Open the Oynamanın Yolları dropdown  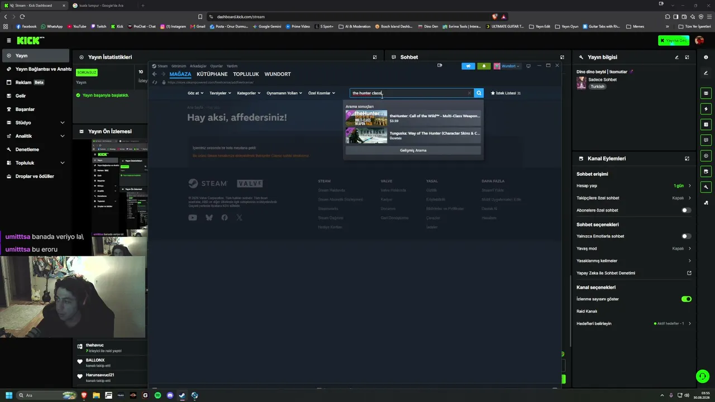tap(284, 93)
